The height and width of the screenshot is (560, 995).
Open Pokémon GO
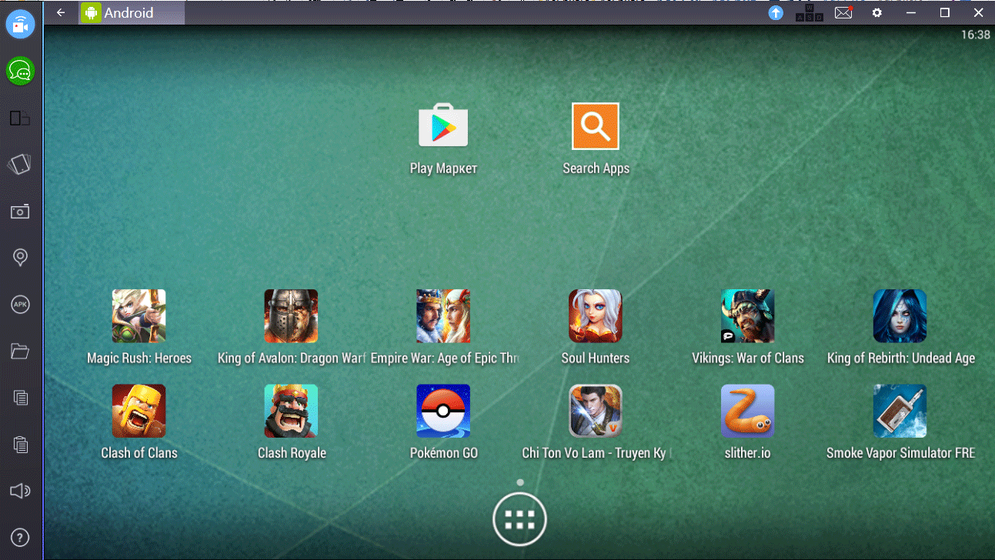[x=443, y=411]
